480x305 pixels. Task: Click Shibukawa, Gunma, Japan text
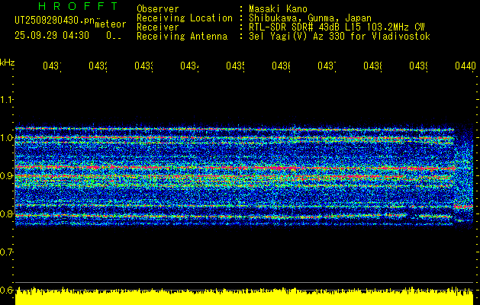(x=310, y=18)
